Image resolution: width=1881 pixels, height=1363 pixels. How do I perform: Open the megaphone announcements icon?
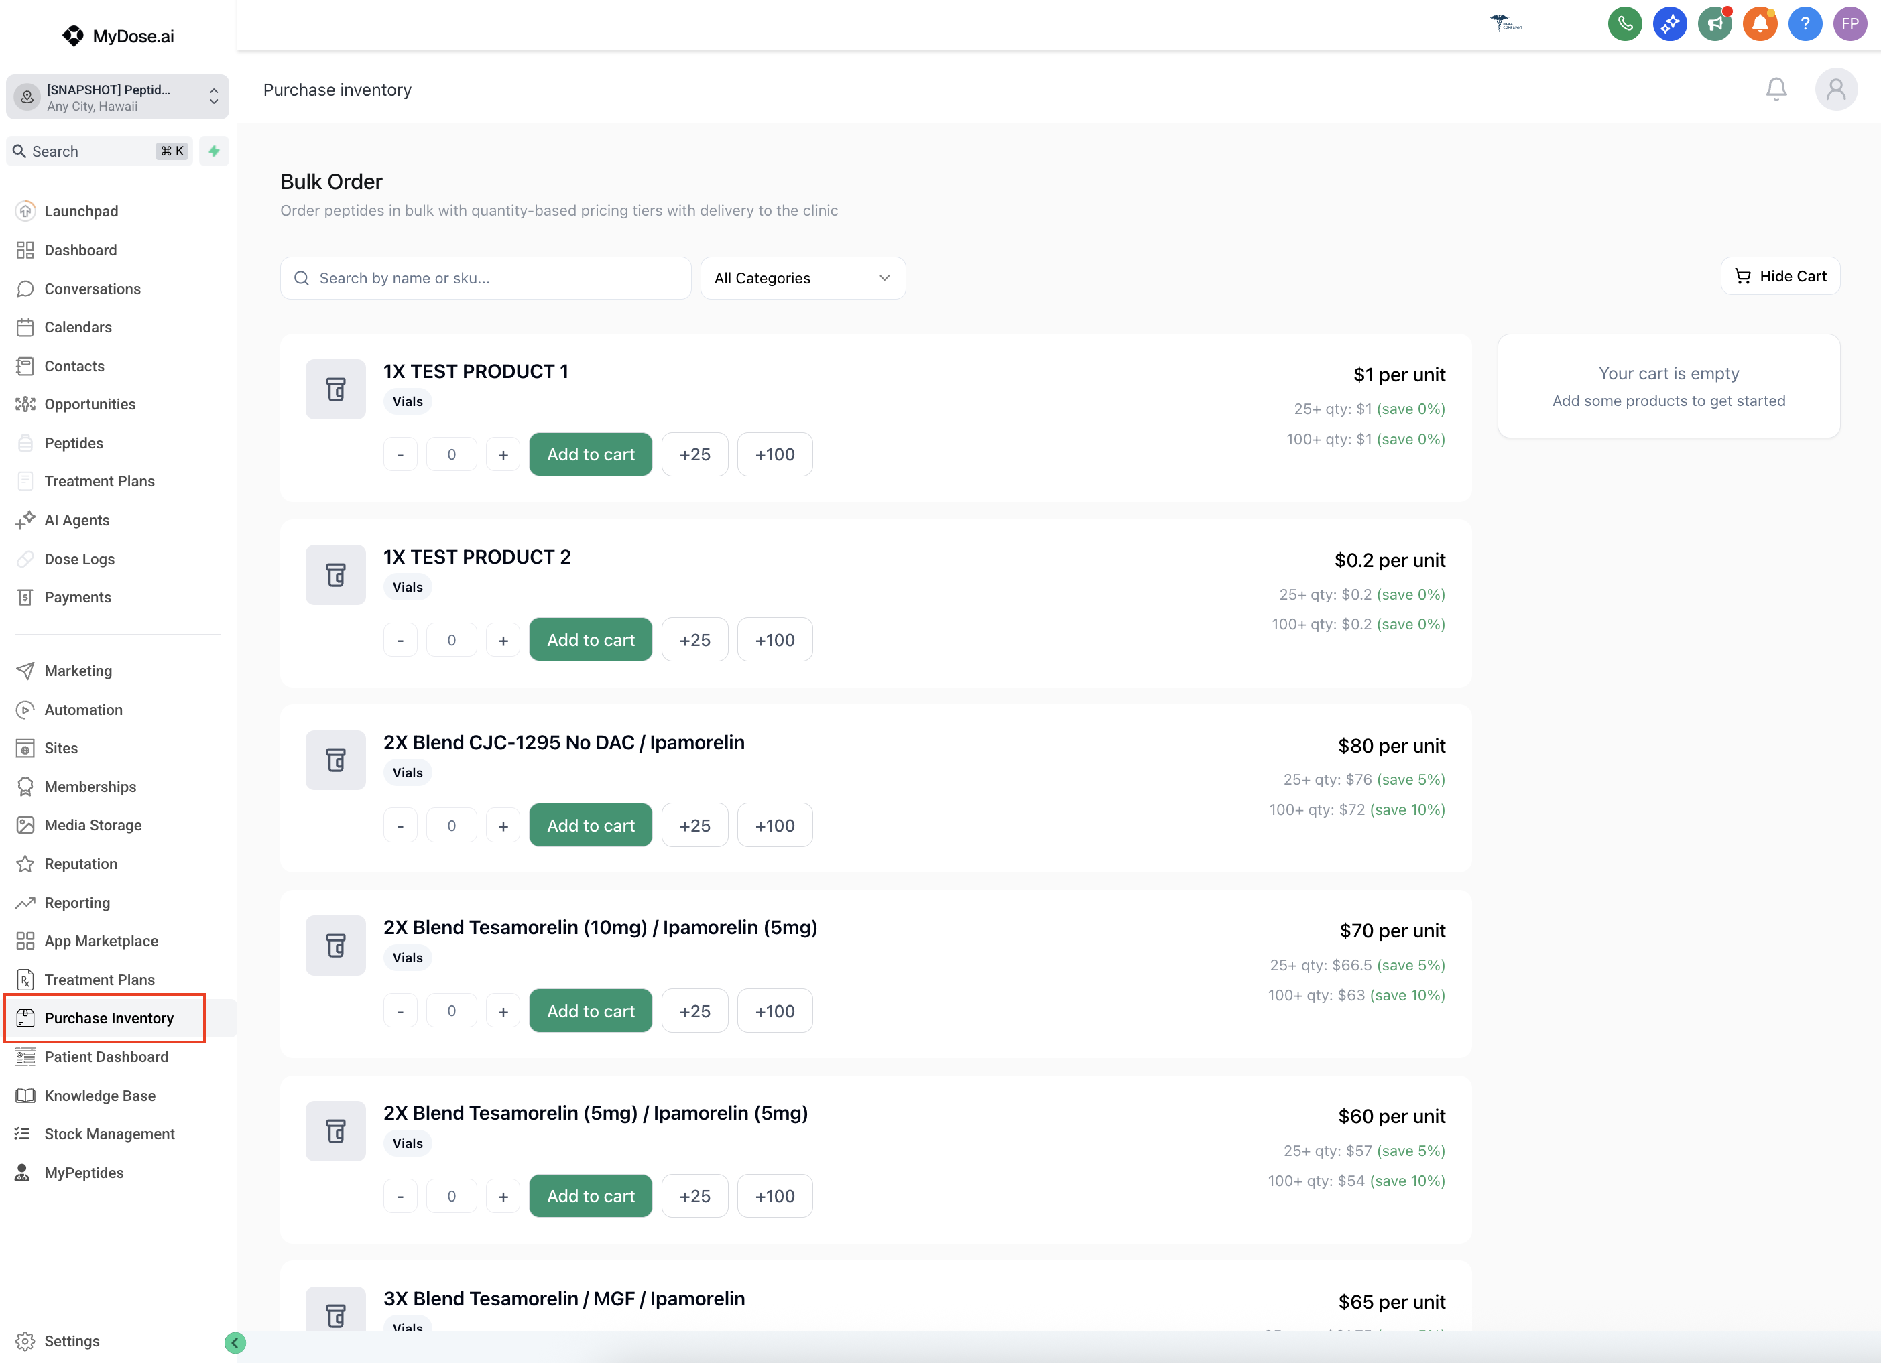tap(1714, 23)
